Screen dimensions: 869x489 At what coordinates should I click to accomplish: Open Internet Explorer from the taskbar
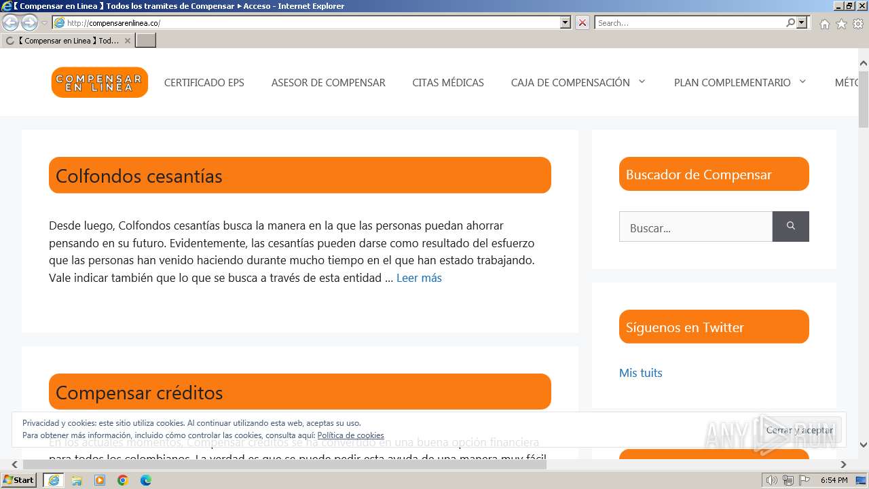coord(54,480)
